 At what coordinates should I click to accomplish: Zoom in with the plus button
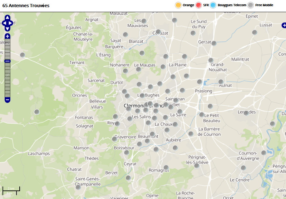pyautogui.click(x=8, y=36)
